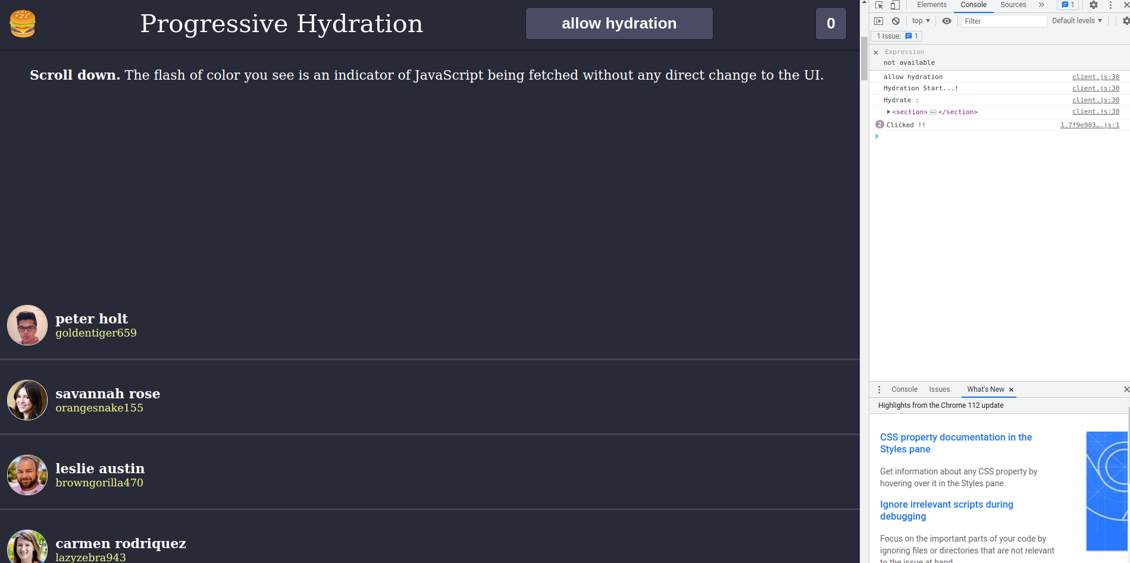Viewport: 1130px width, 563px height.
Task: Click the What's New blue illustration
Action: tap(1107, 490)
